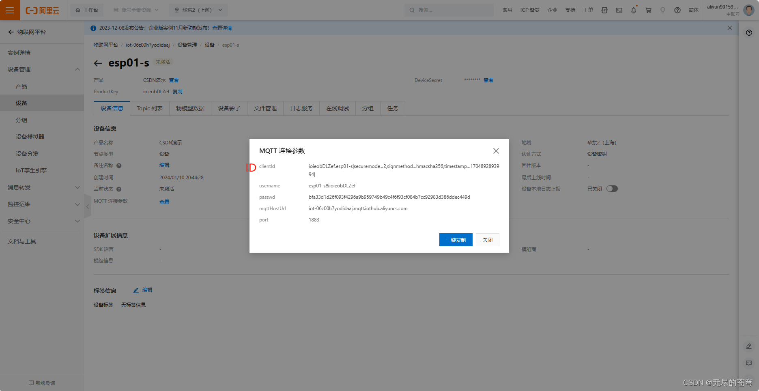The height and width of the screenshot is (391, 759).
Task: Open the help question-mark icon in header
Action: pyautogui.click(x=677, y=10)
